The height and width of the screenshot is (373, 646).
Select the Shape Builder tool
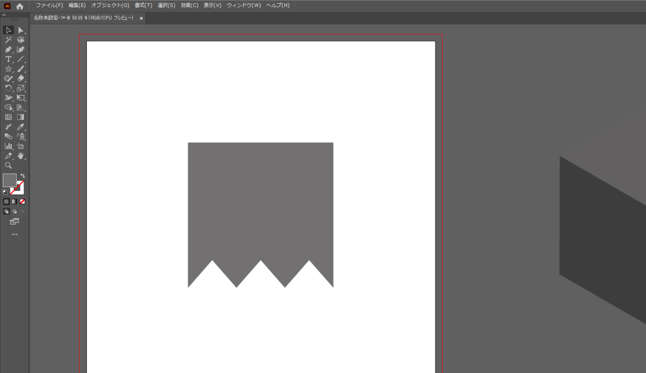point(8,107)
